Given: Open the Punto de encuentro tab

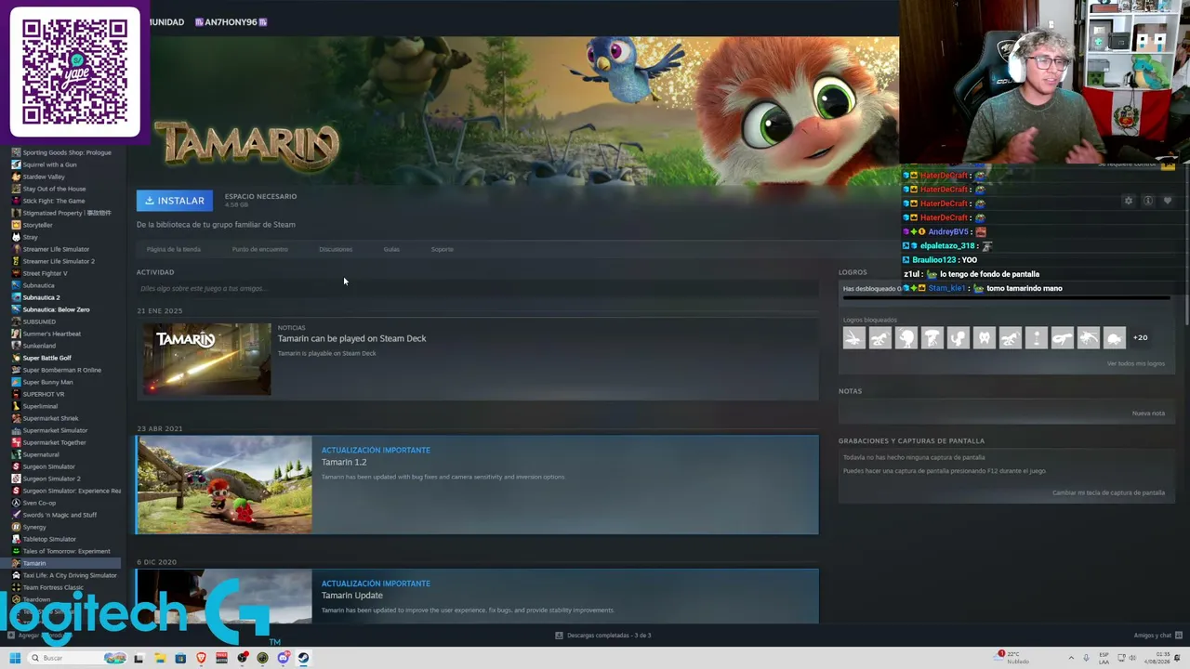Looking at the screenshot, I should (x=259, y=249).
